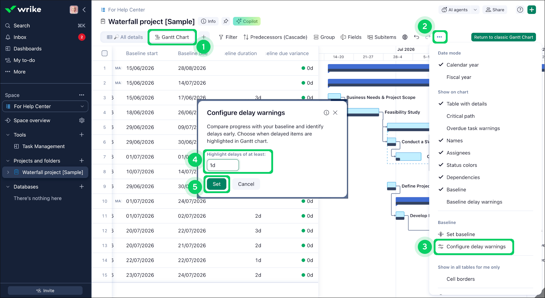Turn on Baseline delay warnings option
Viewport: 545px width, 298px height.
[x=474, y=202]
